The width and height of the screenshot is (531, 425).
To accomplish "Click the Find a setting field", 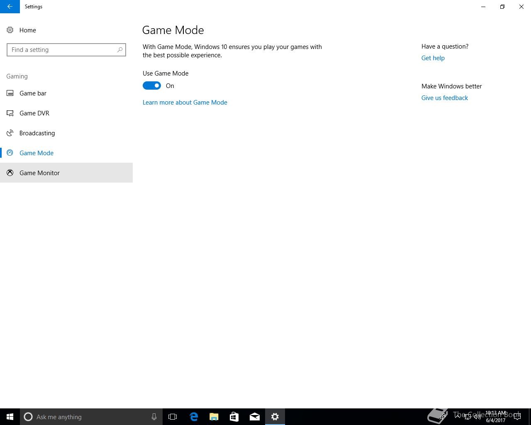I will pos(66,50).
